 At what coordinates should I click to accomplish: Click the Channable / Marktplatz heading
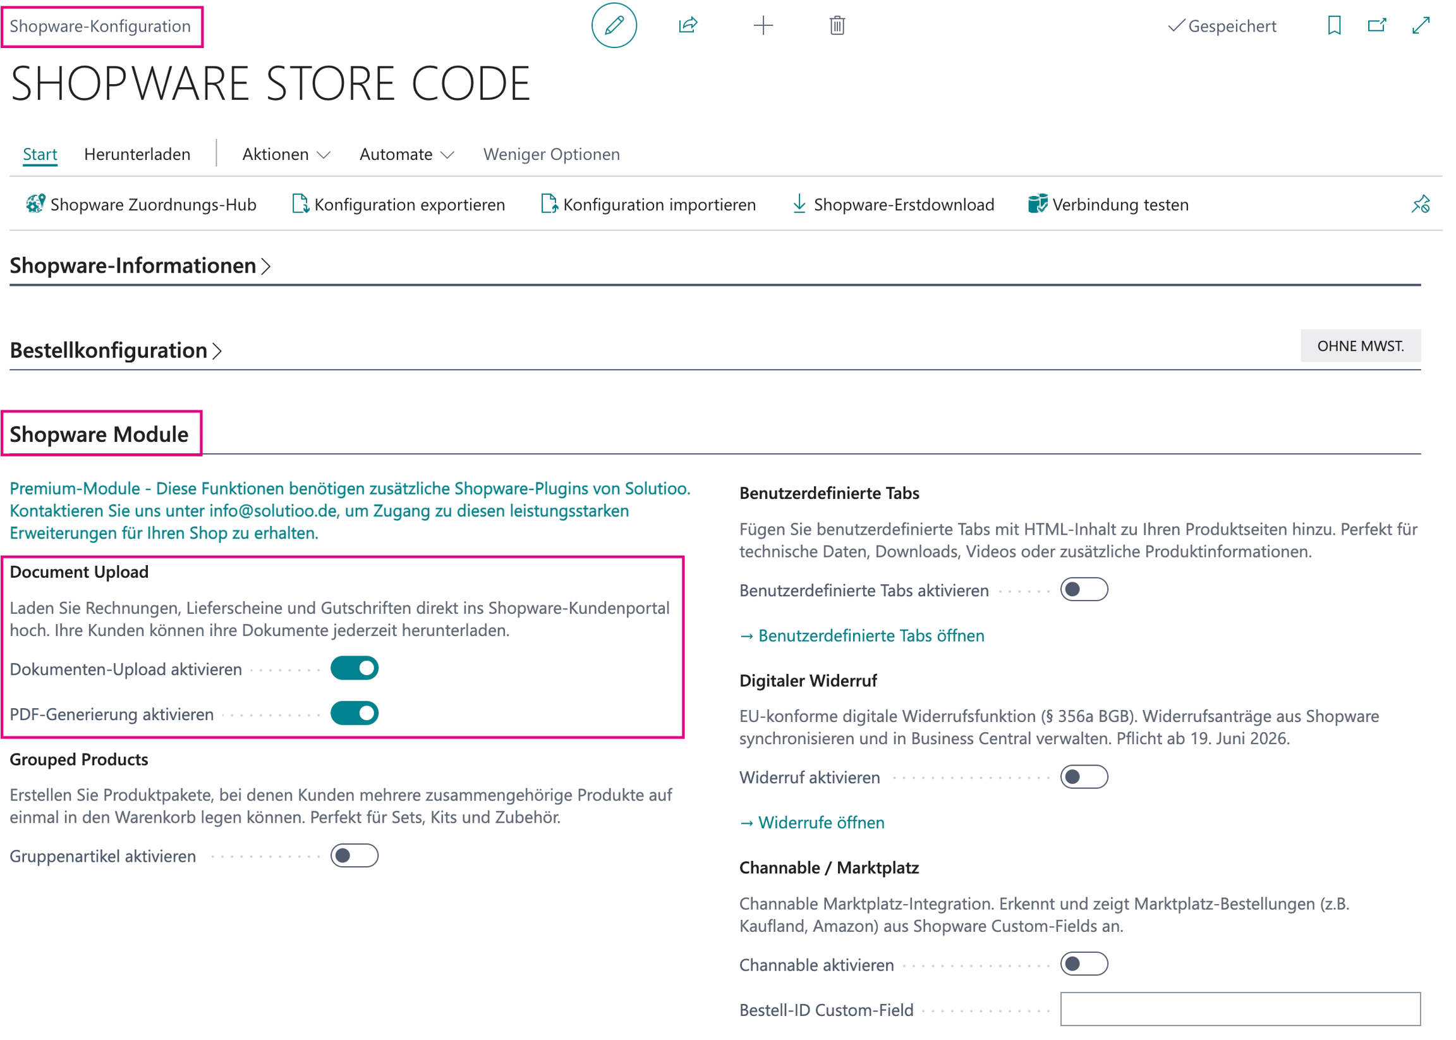[x=829, y=867]
